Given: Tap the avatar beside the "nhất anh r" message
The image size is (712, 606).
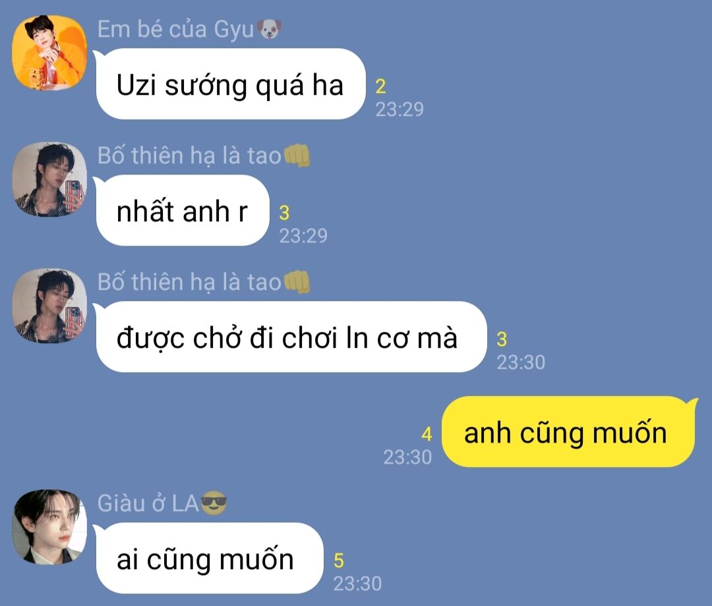Looking at the screenshot, I should point(49,179).
